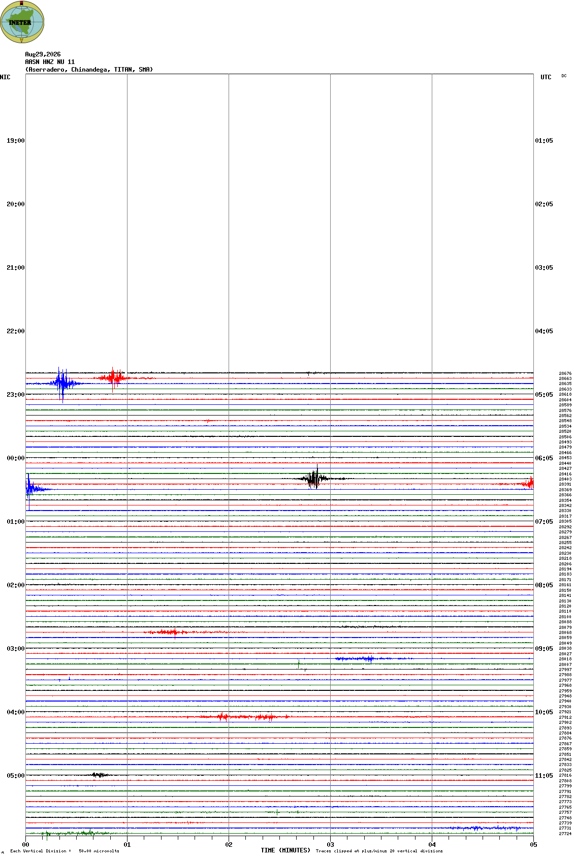The image size is (574, 858).
Task: Click the red event at right edge near 06:05
Action: pos(526,484)
